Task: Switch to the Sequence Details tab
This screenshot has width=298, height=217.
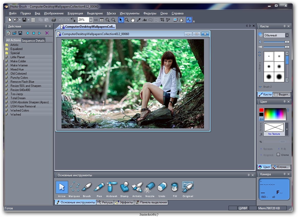Action: [33, 40]
